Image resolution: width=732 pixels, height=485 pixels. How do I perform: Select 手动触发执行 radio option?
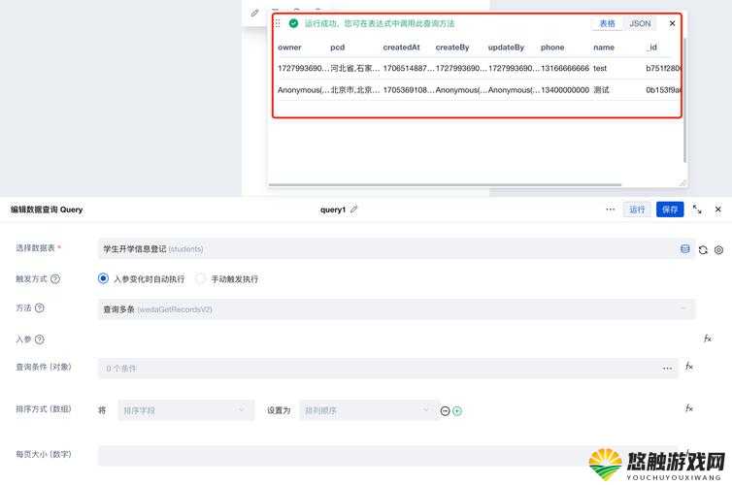pyautogui.click(x=200, y=278)
